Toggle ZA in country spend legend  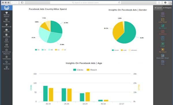(x=64, y=50)
